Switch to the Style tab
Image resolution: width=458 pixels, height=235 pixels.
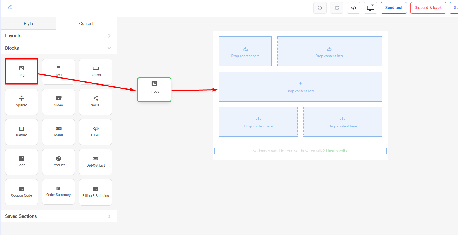point(28,24)
